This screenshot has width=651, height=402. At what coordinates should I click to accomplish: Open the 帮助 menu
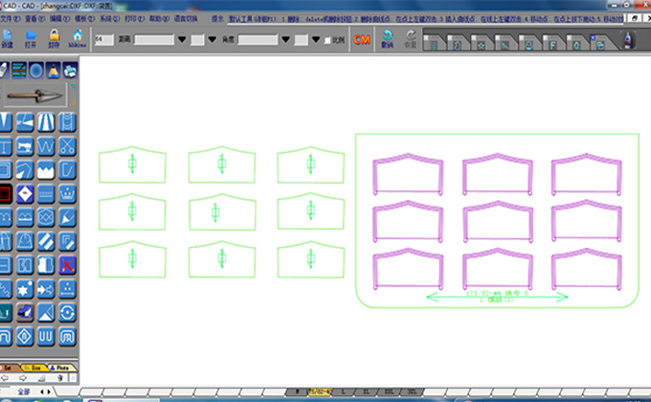click(159, 19)
